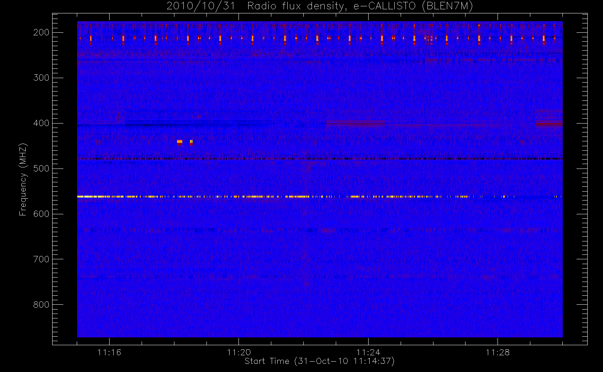Click the 500 frequency tick label

tap(41, 169)
